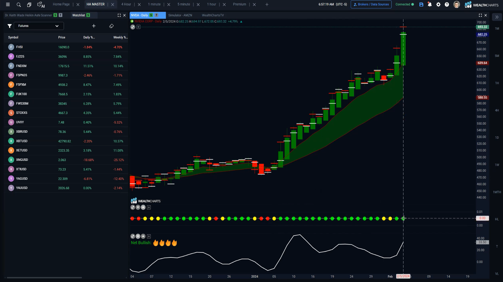Open the Futures watchlist dropdown
Image resolution: width=503 pixels, height=282 pixels.
(x=38, y=26)
